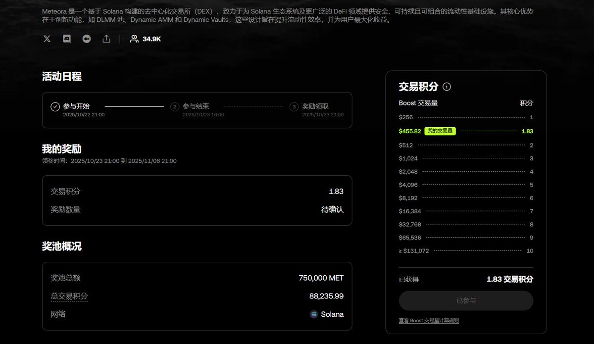Screen dimensions: 594x344
Task: Click the 网络 row label
Action: (x=58, y=314)
